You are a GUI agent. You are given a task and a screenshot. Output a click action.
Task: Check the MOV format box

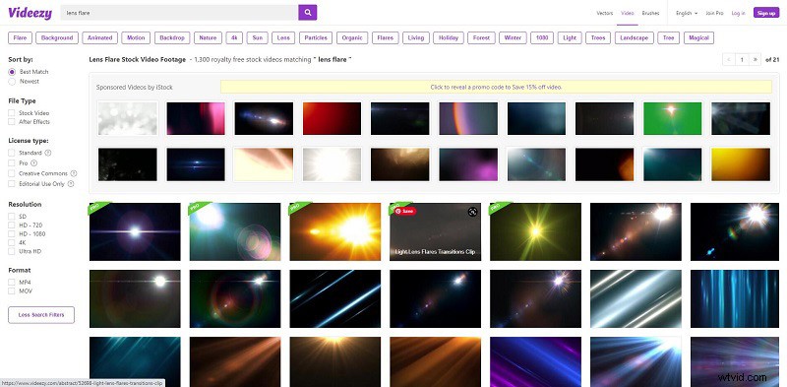pyautogui.click(x=12, y=291)
